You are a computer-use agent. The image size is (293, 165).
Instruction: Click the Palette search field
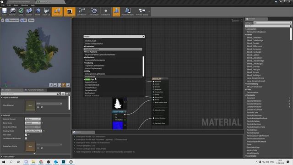[267, 26]
